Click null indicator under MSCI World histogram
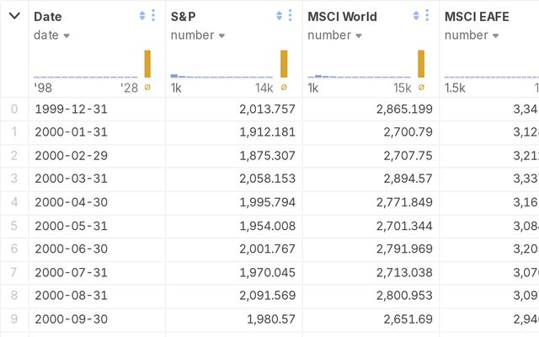539x337 pixels. click(x=421, y=88)
